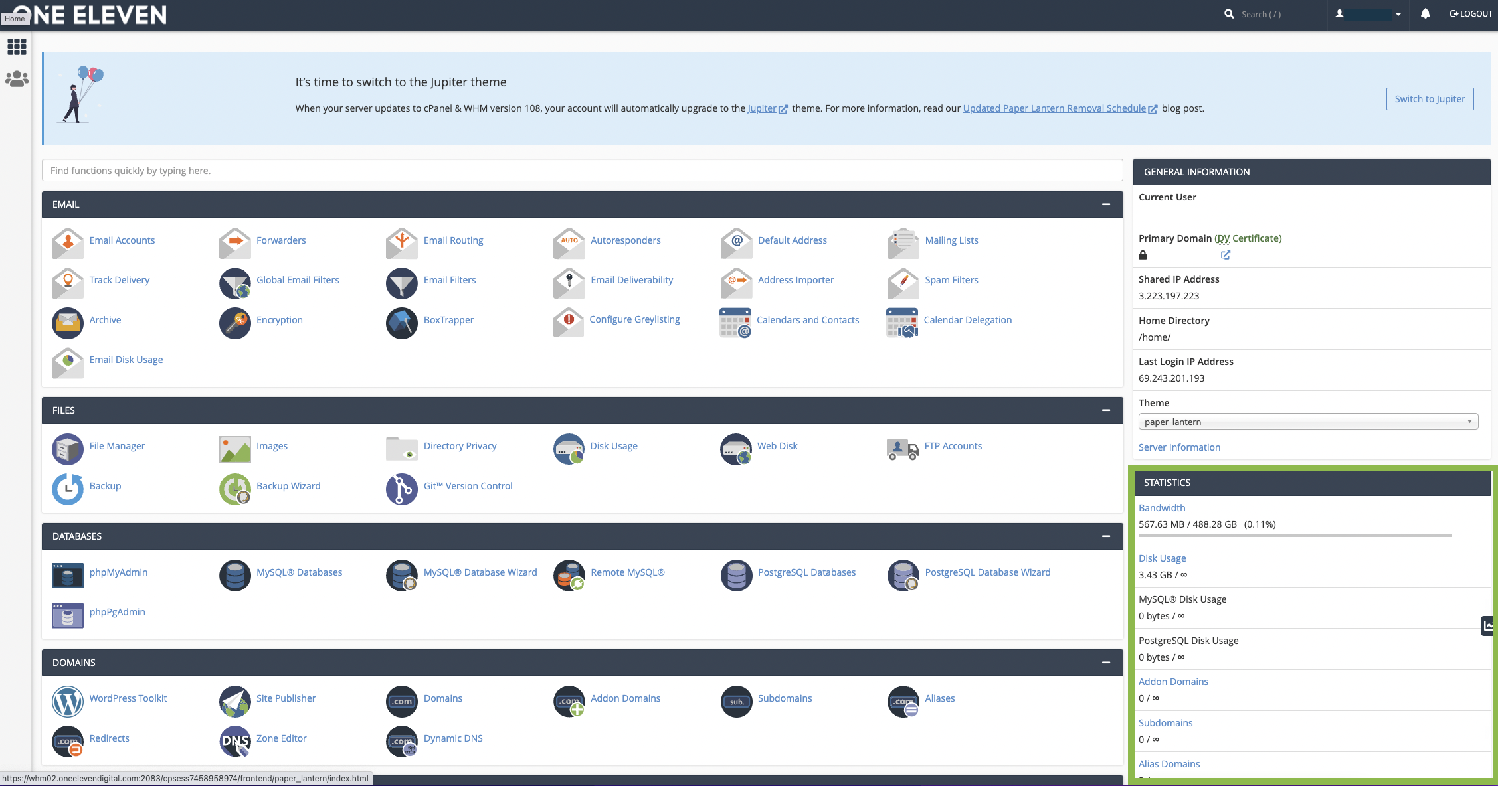Screen dimensions: 1498x786
Task: Click the Mailing Lists icon
Action: coord(903,244)
